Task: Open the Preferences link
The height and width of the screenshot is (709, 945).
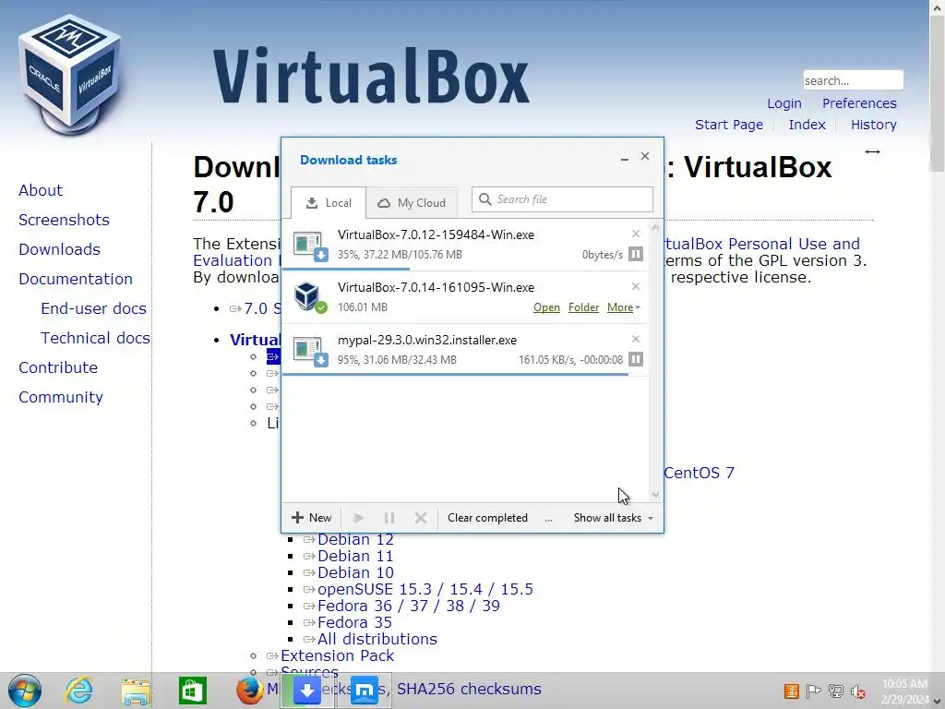Action: tap(859, 103)
